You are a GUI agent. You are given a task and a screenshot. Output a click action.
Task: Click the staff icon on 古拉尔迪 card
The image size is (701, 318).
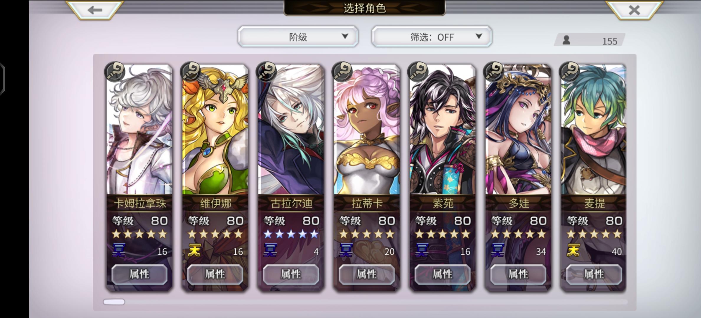(x=266, y=72)
